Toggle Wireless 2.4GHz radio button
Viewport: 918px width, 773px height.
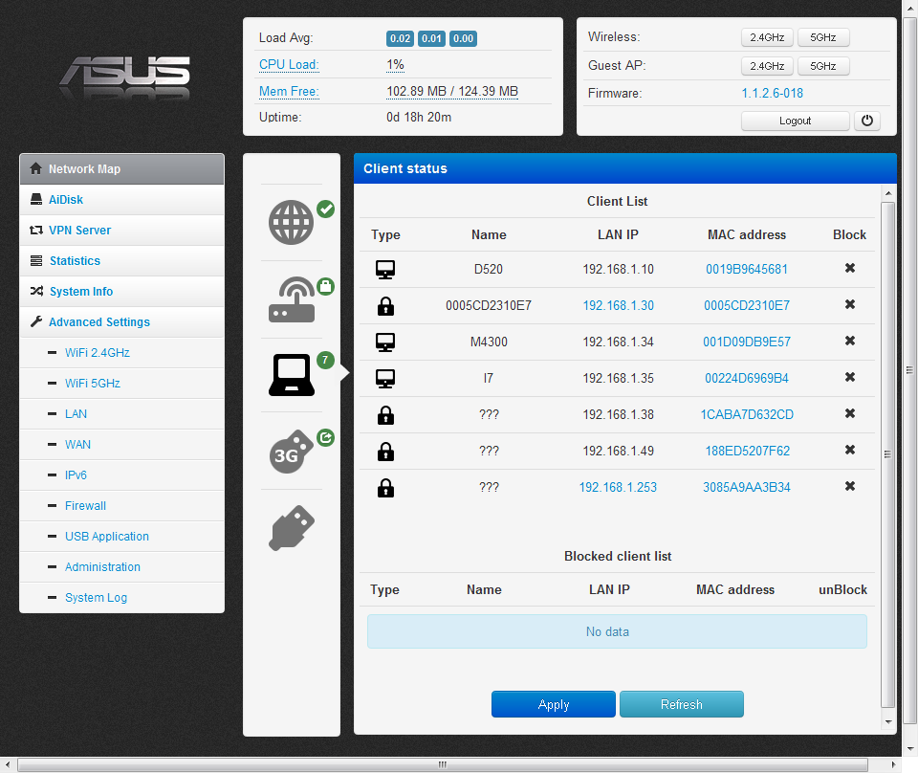pyautogui.click(x=767, y=38)
